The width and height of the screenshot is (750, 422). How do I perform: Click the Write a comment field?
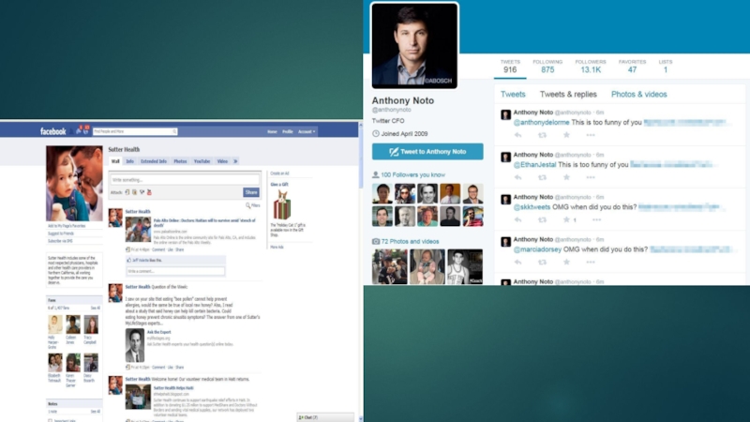click(175, 271)
